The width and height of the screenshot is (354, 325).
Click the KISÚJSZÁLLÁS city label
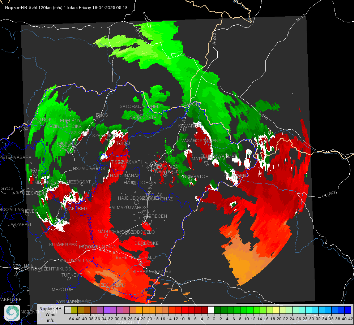(75, 260)
